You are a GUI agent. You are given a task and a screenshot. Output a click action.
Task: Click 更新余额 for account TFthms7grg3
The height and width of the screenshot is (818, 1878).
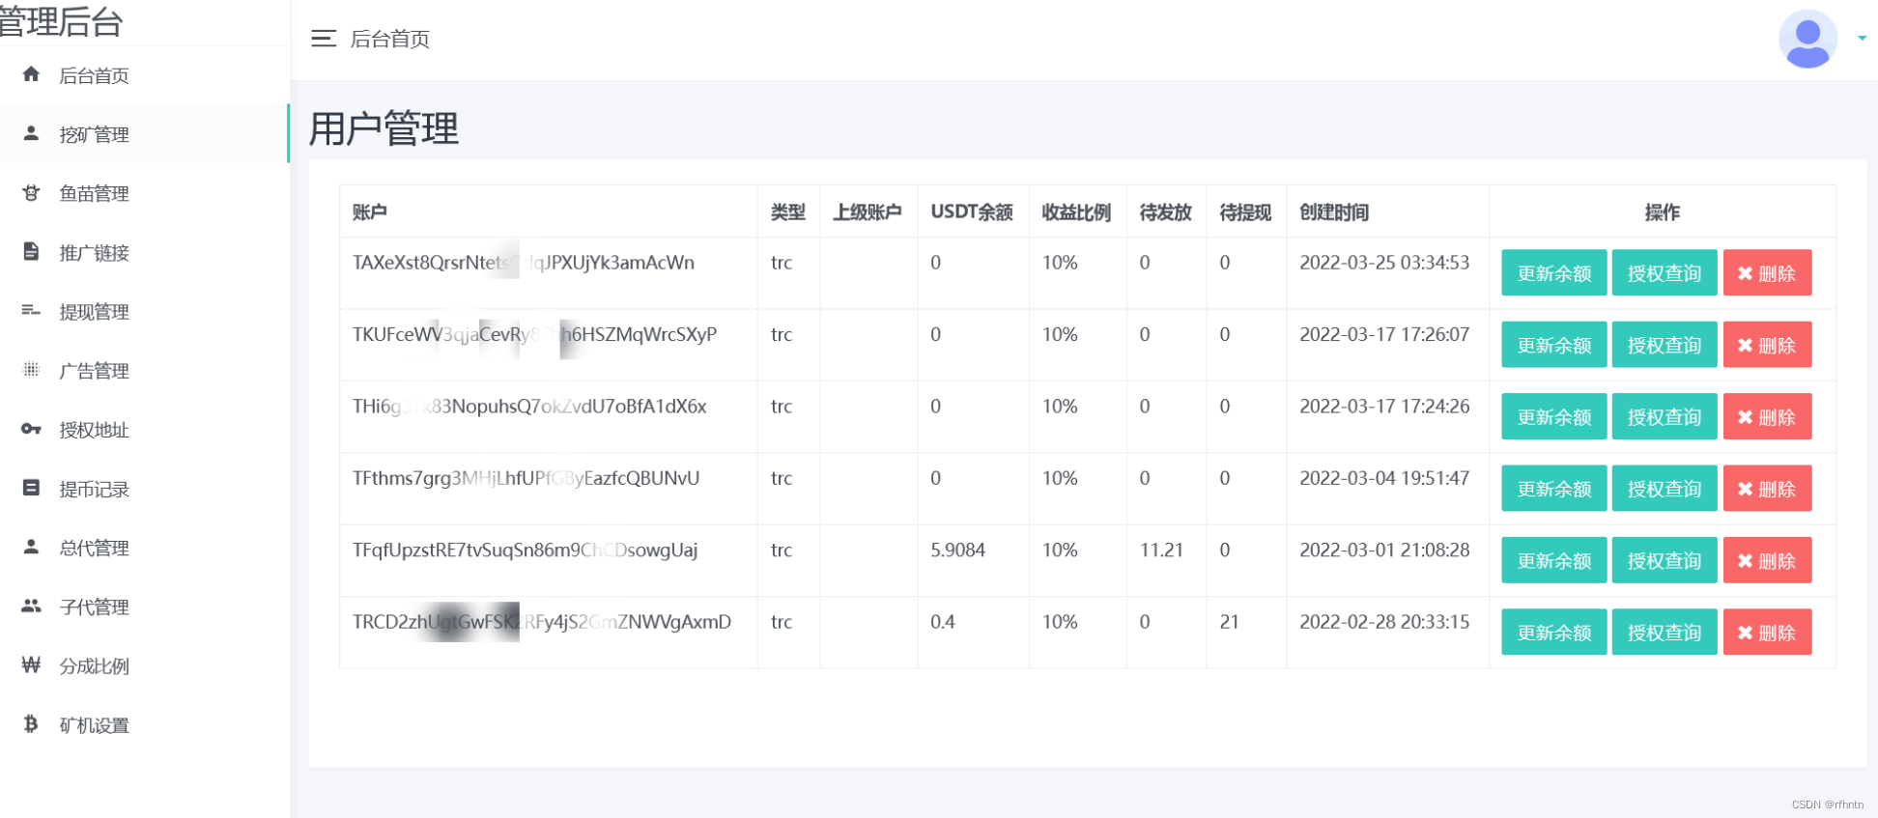point(1553,489)
